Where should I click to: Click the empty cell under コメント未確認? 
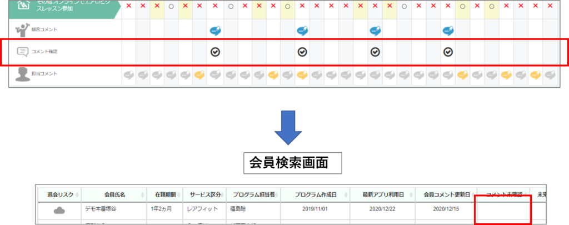(x=503, y=210)
